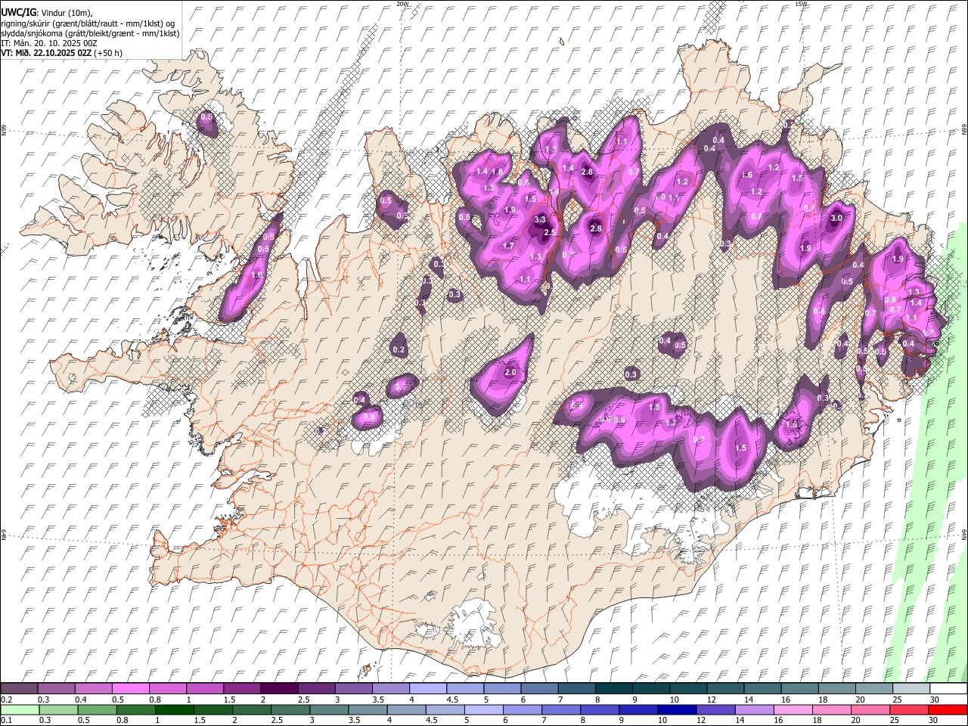This screenshot has height=726, width=968.
Task: Click navy blue swatch between 10 and 12 lower legend
Action: click(x=675, y=709)
